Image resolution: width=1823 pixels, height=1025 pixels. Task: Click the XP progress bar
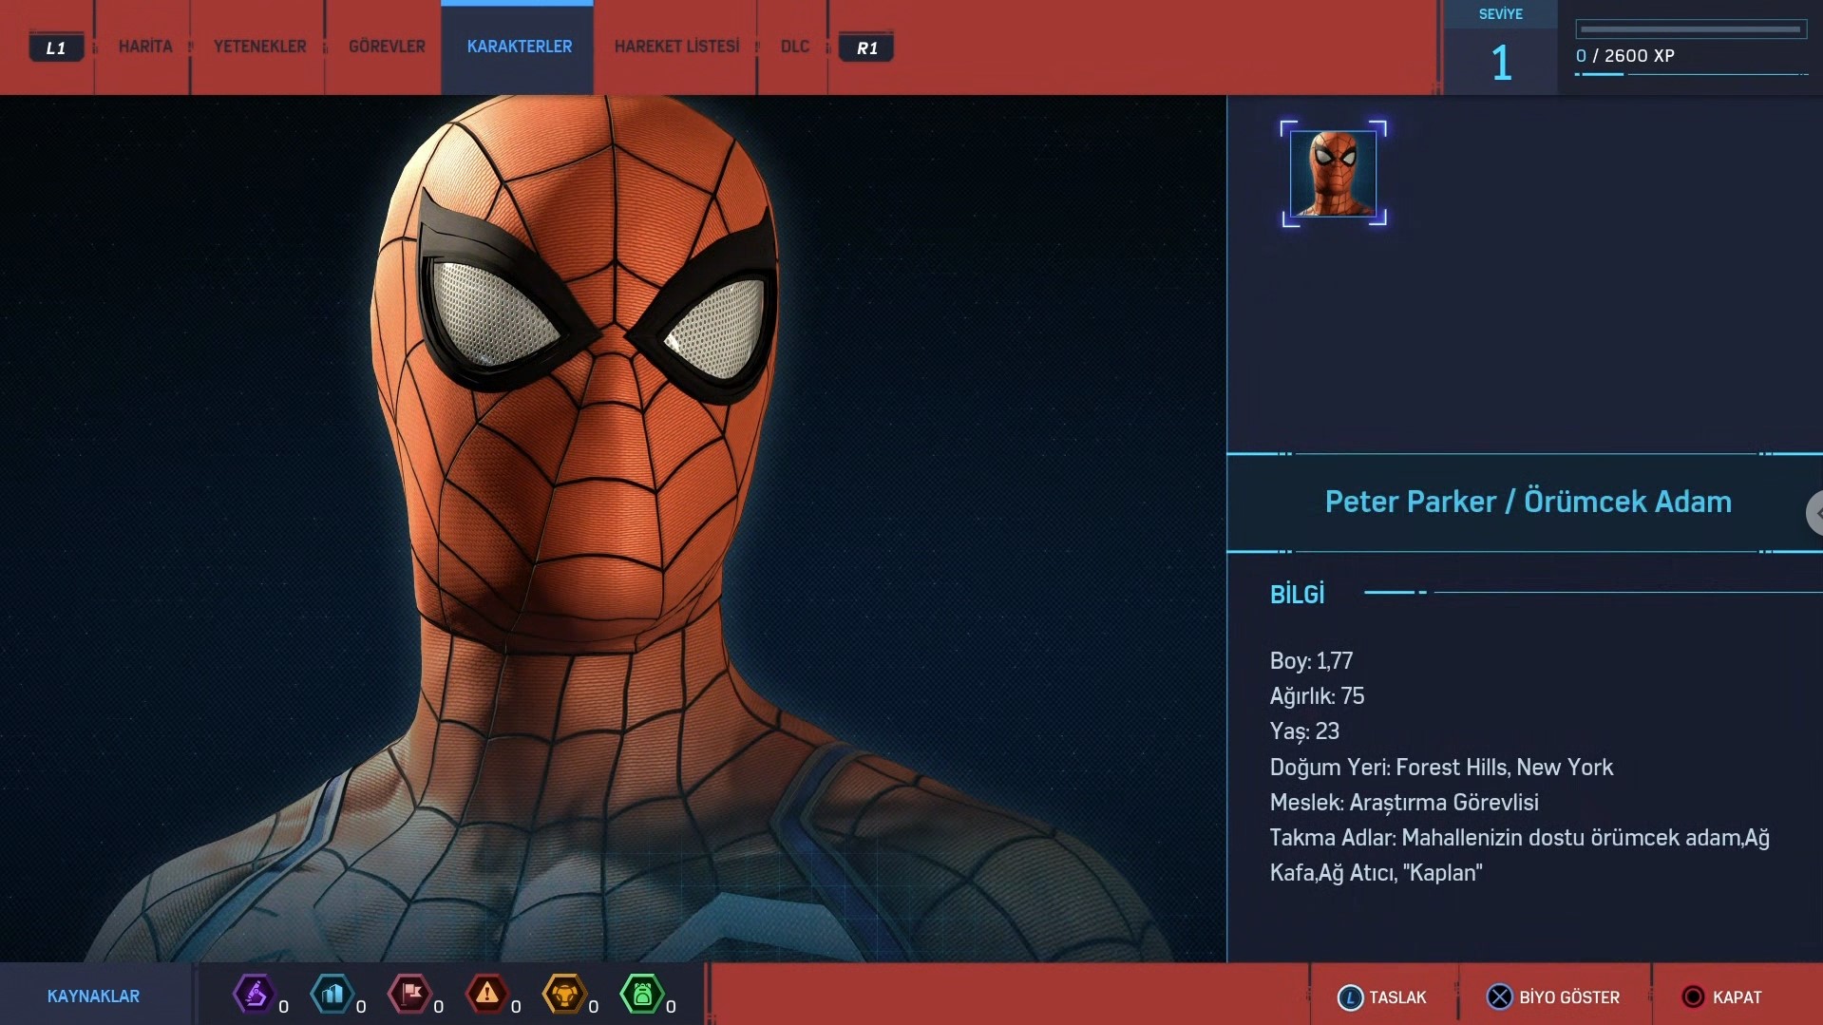point(1690,29)
